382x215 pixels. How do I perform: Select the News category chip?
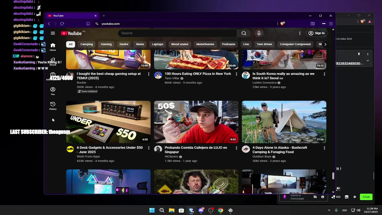pos(140,44)
